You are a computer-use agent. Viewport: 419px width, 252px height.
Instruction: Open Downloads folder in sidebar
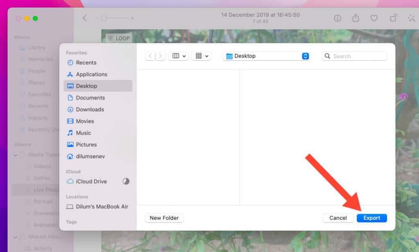(98, 109)
